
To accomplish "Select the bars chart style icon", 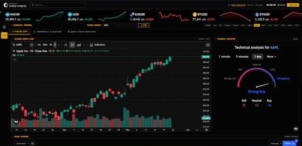I will (x=66, y=45).
